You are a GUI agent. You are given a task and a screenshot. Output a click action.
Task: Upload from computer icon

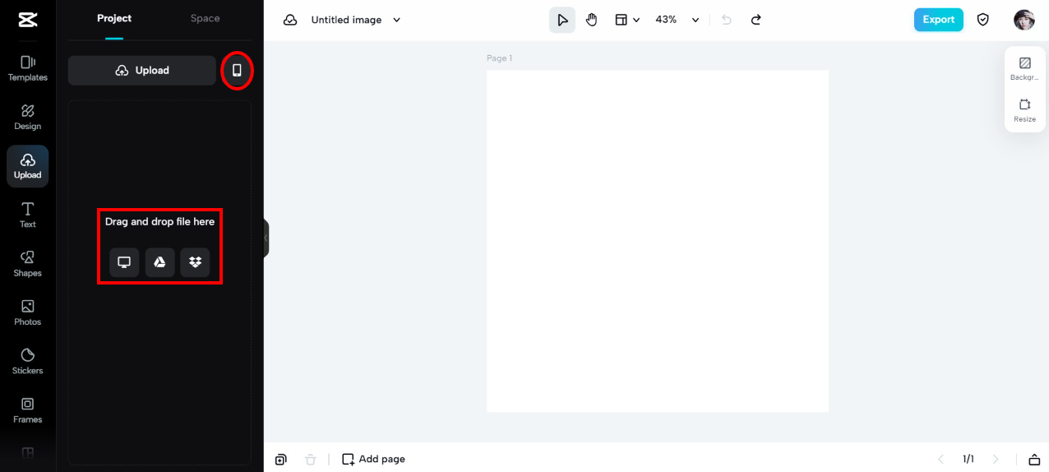pos(124,262)
